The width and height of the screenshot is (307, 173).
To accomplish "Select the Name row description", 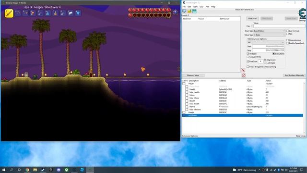I will 192,107.
